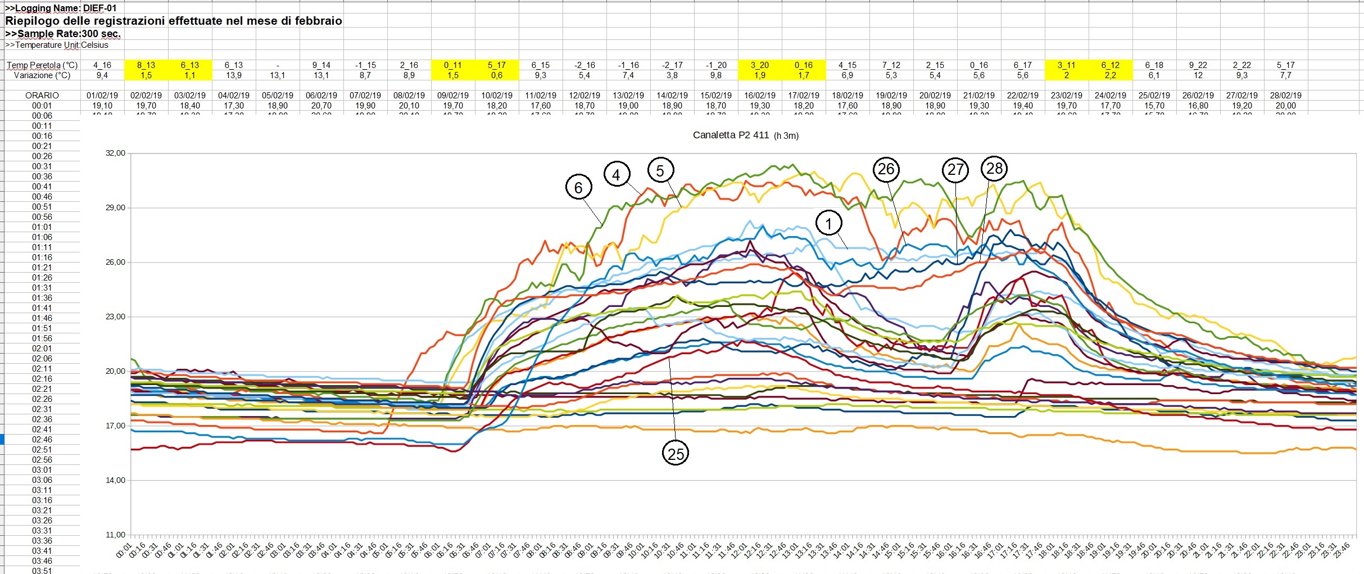Click the circled callout number 27
1364x574 pixels.
tap(955, 170)
